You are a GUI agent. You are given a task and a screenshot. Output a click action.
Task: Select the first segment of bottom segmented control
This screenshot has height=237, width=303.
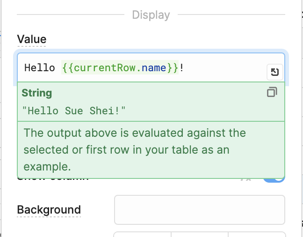[x=143, y=234]
